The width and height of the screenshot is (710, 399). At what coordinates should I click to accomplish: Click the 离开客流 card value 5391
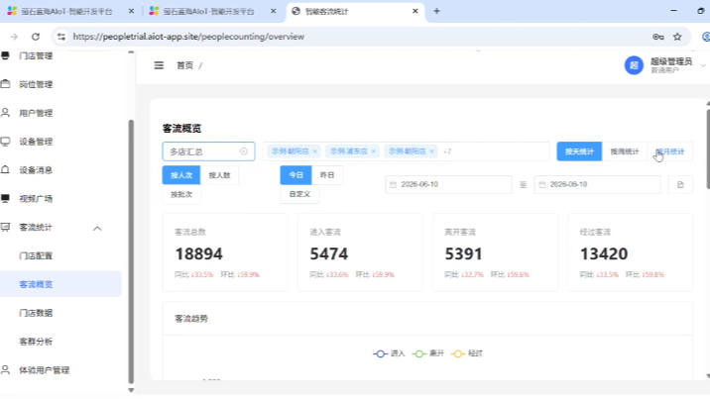point(463,253)
